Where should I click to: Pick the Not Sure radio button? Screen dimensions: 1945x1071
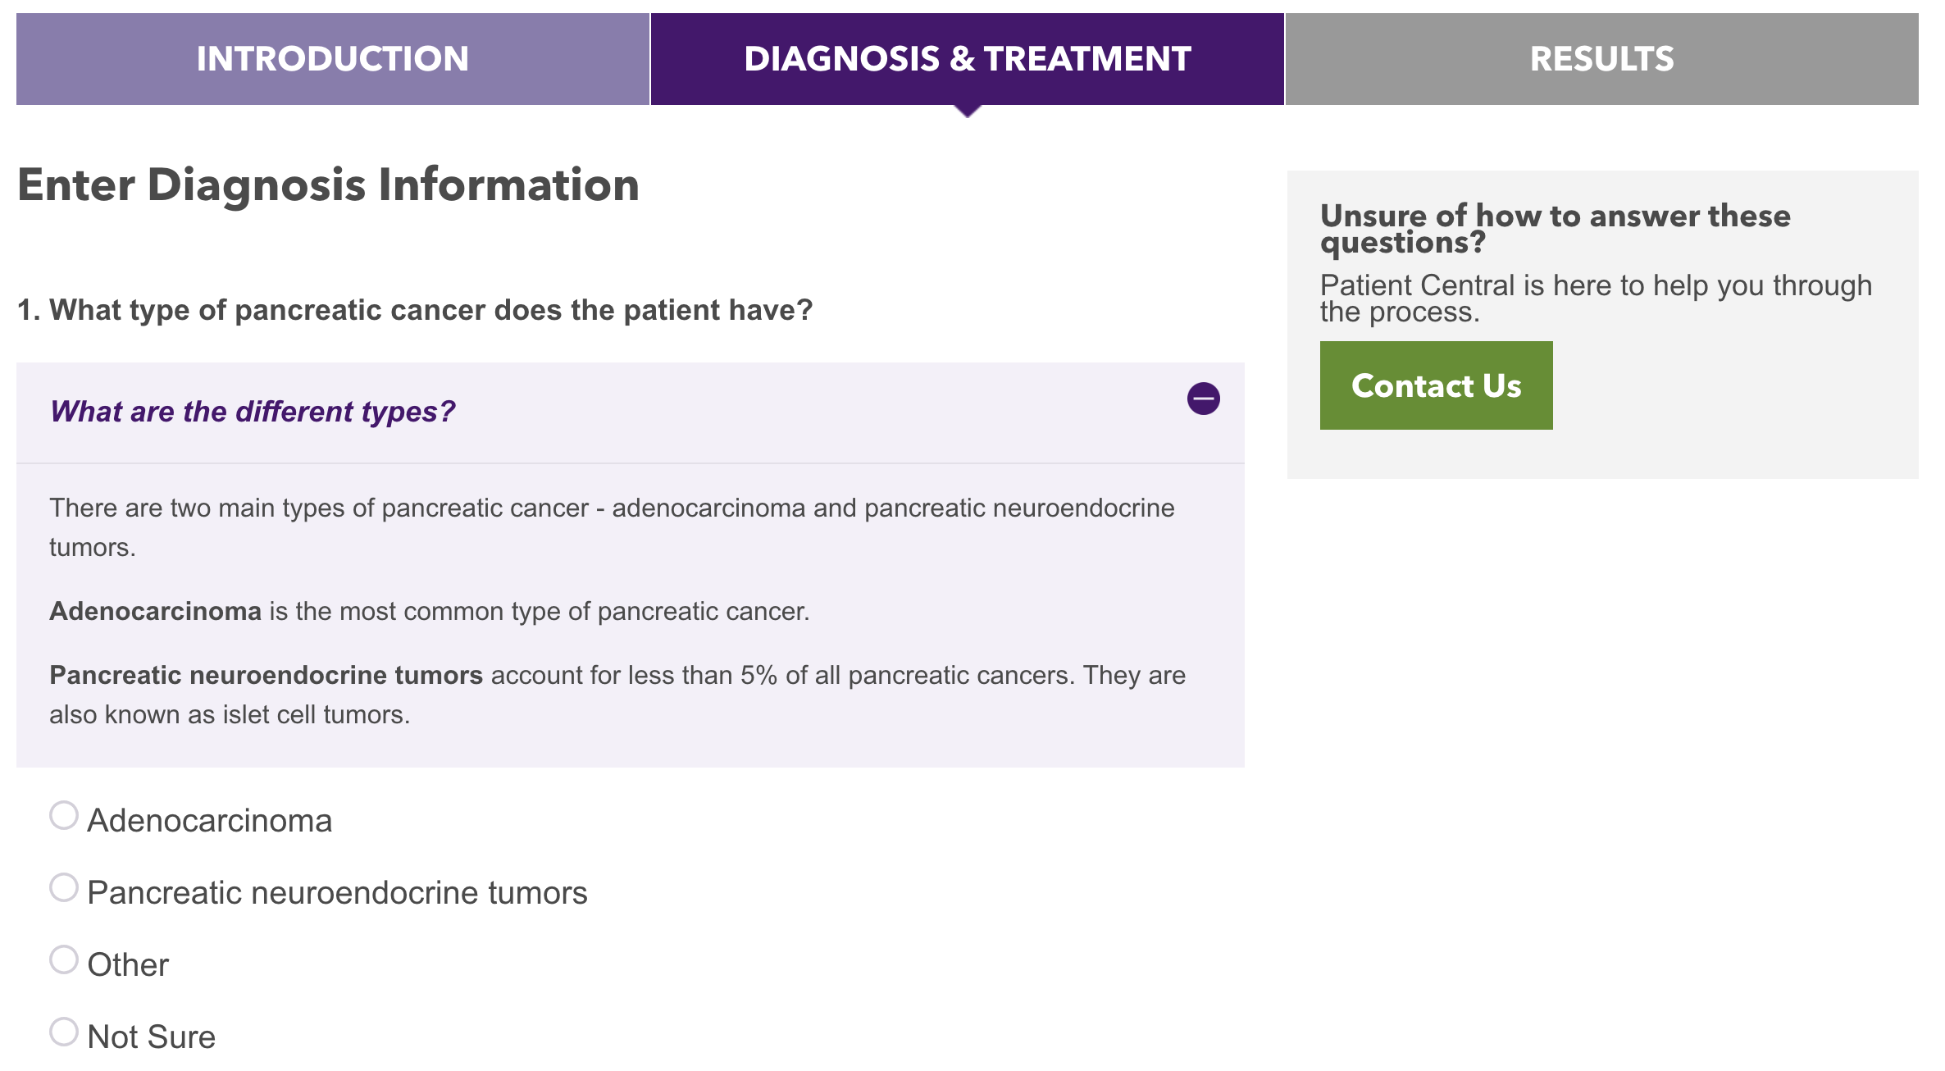64,1032
